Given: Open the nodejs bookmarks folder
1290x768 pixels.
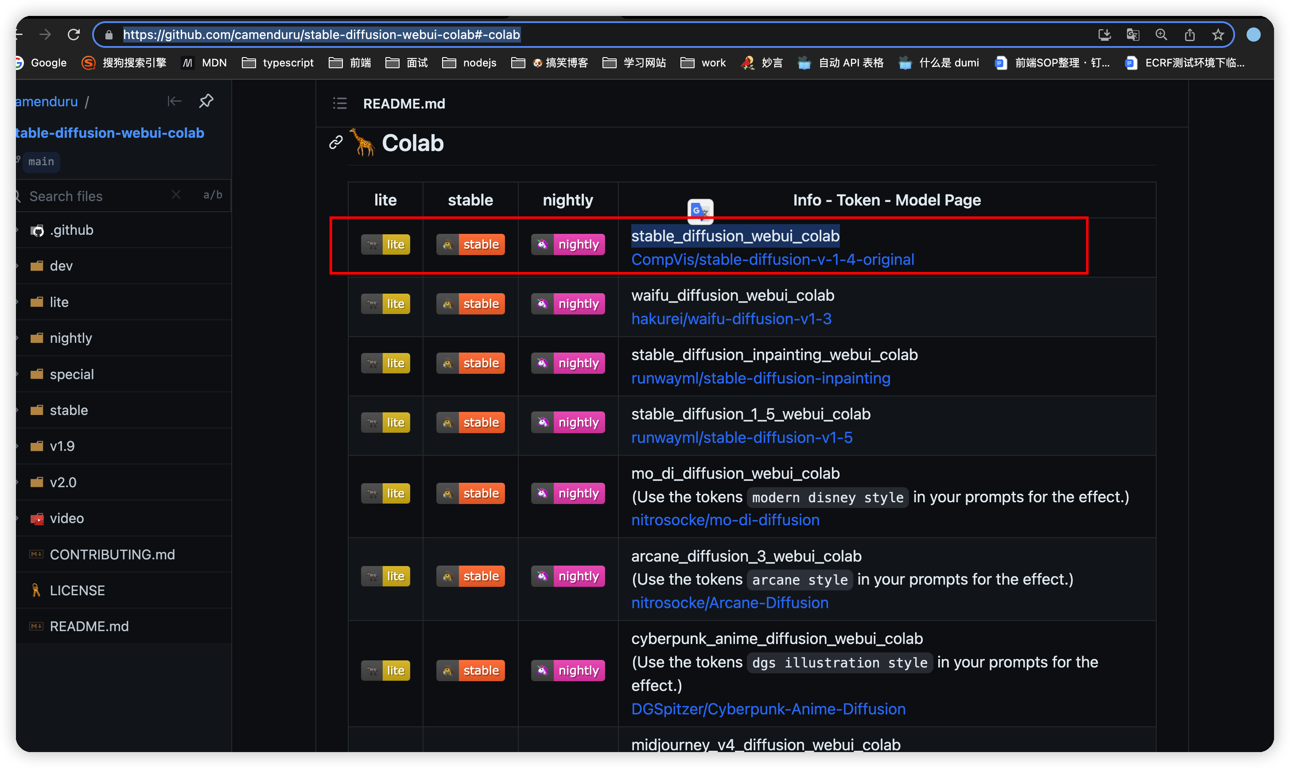Looking at the screenshot, I should [469, 62].
